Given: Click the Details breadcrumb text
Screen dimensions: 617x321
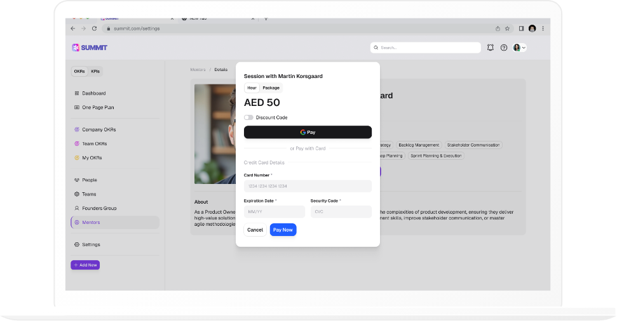Looking at the screenshot, I should coord(220,70).
